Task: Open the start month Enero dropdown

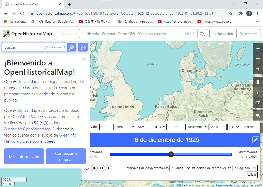Action: [124, 127]
